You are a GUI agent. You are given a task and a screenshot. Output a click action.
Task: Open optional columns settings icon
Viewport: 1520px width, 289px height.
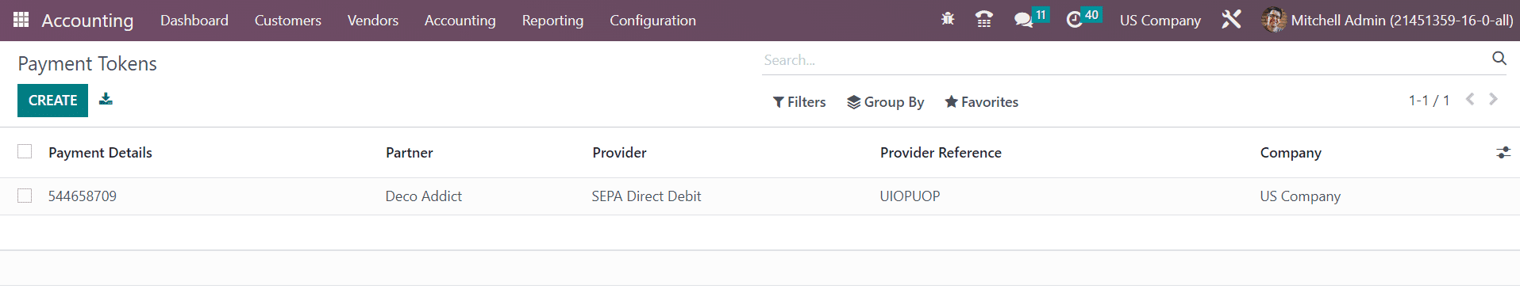(1503, 153)
